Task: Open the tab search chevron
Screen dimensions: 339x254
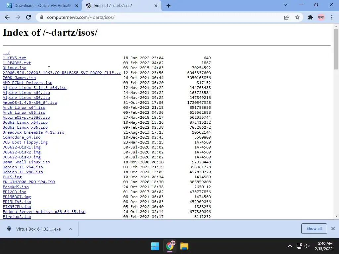Action: [286, 5]
